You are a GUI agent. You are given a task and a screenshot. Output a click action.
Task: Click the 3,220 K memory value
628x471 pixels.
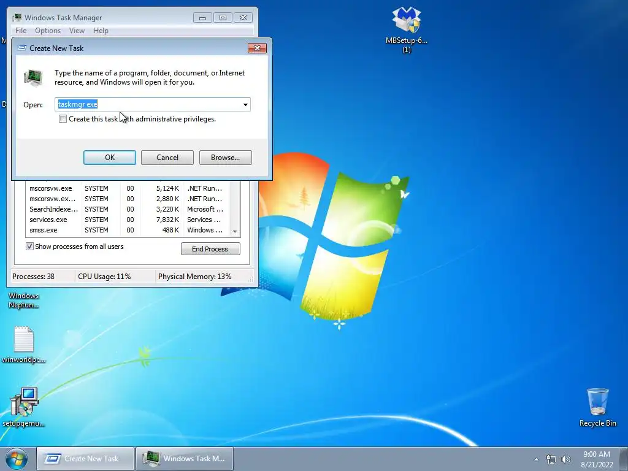167,209
